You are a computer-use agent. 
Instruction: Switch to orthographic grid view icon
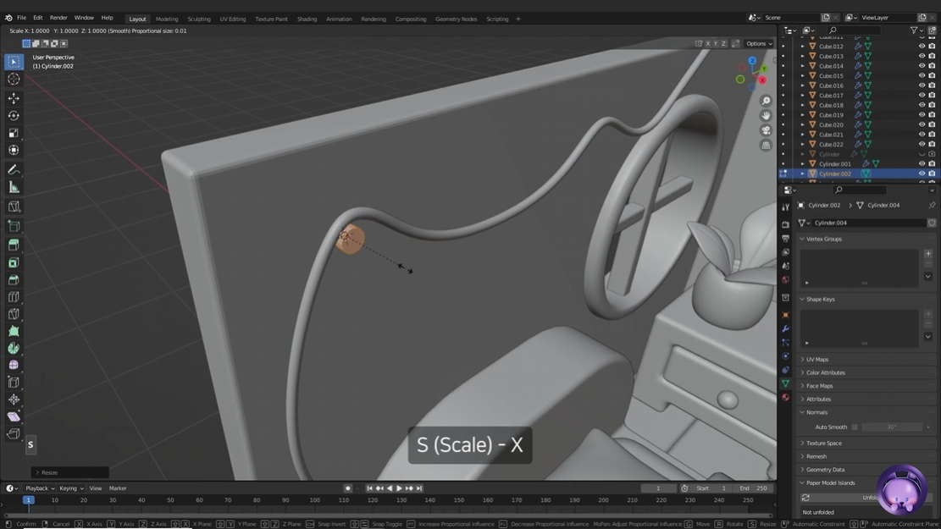coord(766,146)
